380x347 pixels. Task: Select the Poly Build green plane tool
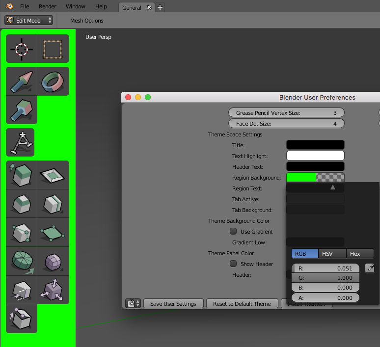pos(53,232)
